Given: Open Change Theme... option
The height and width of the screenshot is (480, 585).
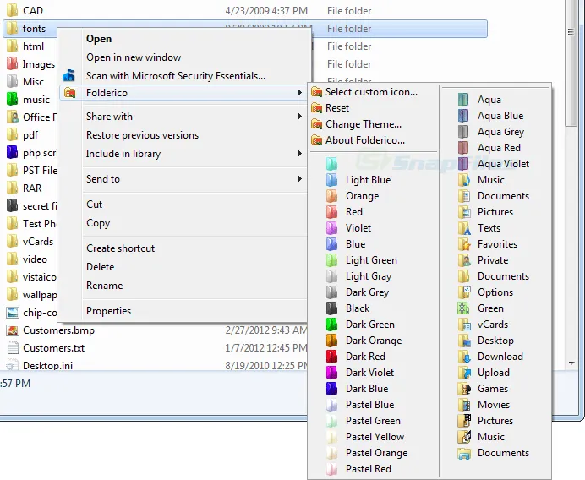Looking at the screenshot, I should point(364,124).
